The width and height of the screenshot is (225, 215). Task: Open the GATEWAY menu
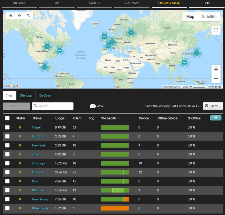132,3
